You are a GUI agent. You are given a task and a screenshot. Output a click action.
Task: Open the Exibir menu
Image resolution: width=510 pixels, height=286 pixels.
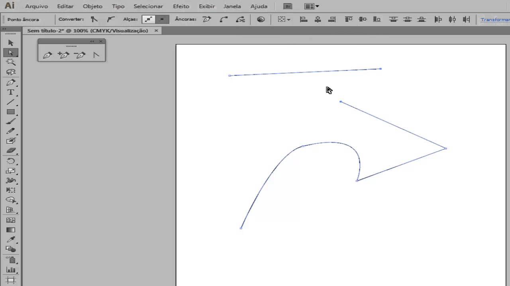coord(207,6)
